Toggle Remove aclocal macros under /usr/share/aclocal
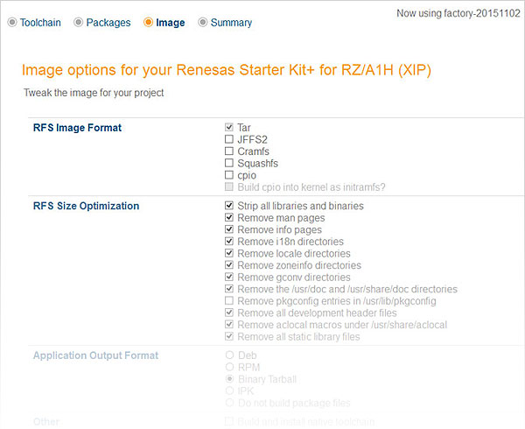525x429 pixels. click(229, 324)
